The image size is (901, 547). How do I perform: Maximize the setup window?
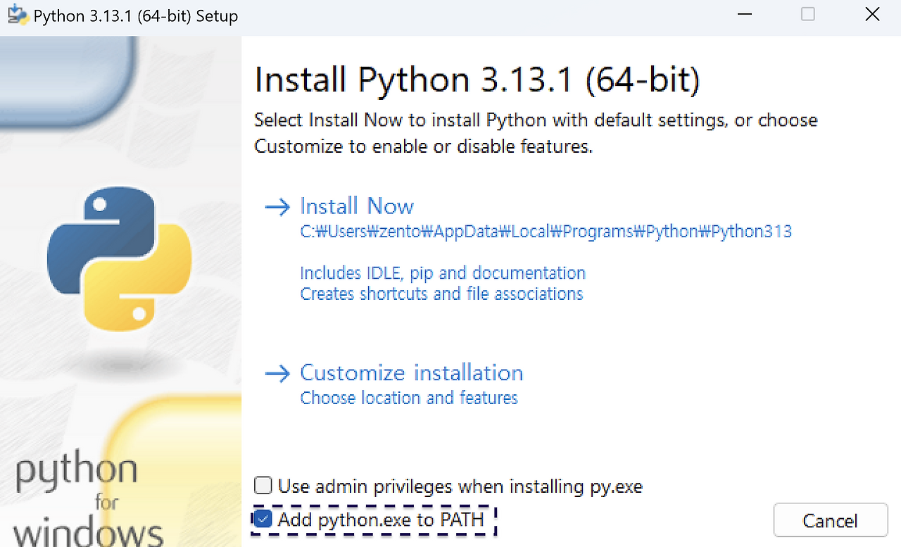click(808, 14)
